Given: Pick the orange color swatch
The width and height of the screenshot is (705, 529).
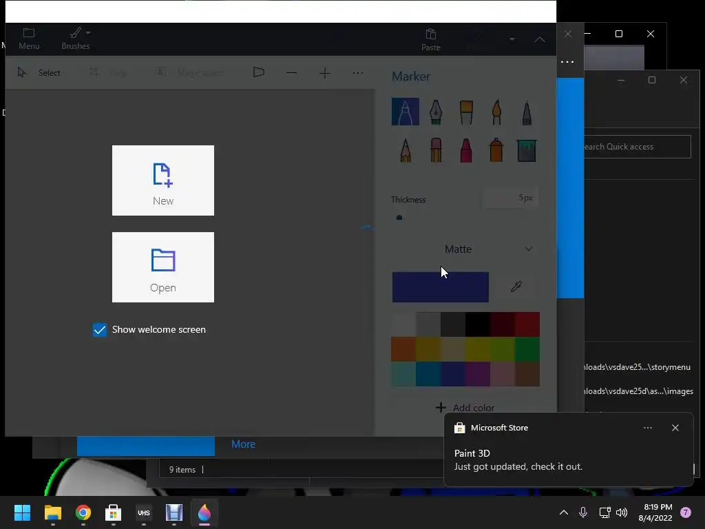Looking at the screenshot, I should [x=403, y=349].
